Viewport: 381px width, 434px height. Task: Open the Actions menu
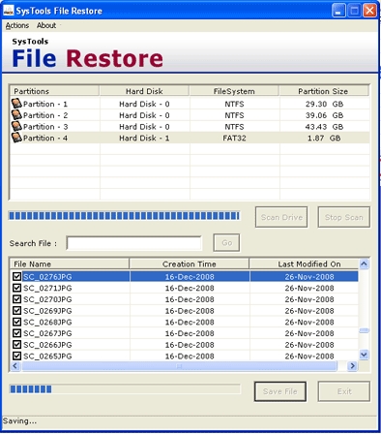pos(17,25)
